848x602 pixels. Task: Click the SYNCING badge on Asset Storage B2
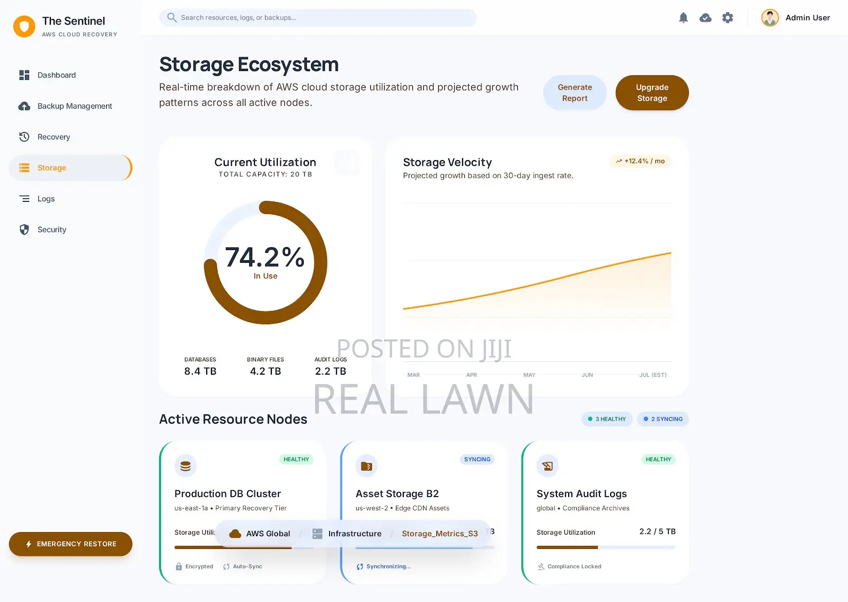[x=477, y=459]
